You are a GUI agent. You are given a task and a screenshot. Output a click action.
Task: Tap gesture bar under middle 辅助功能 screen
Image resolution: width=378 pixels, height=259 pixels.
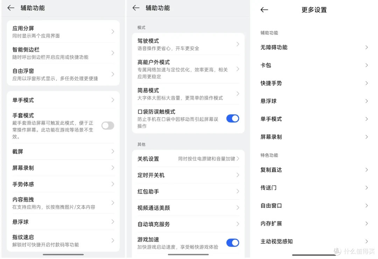(188, 254)
